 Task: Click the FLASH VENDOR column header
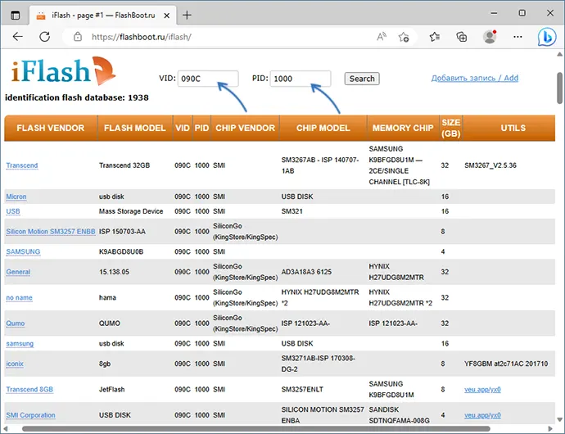(51, 128)
